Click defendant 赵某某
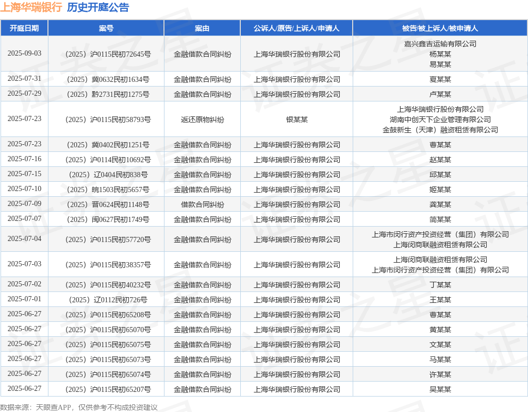The image size is (528, 412). 440,160
